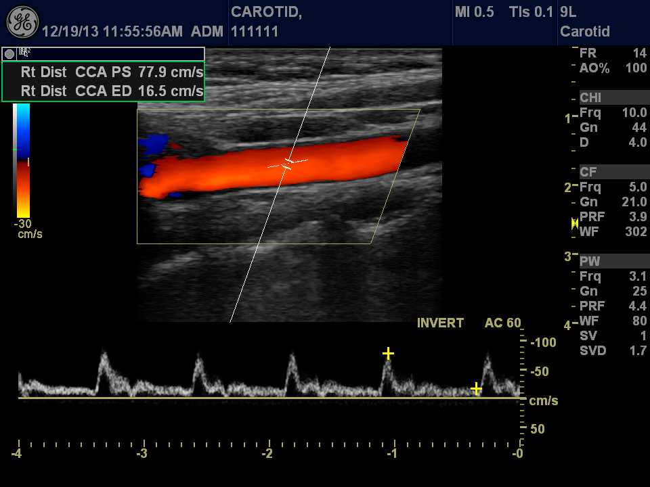This screenshot has height=487, width=650.
Task: Click the peak systolic yellow caliper cross
Action: pyautogui.click(x=388, y=353)
